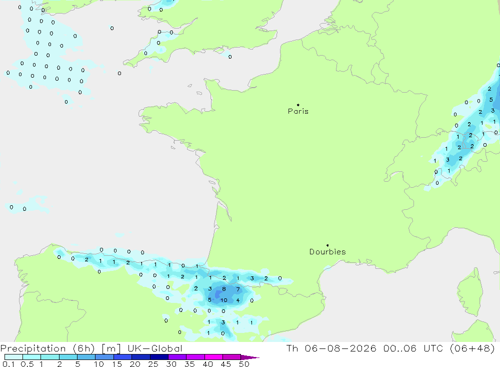Pick the 2–5 legend color swatch
This screenshot has width=500, height=367.
pos(68,357)
